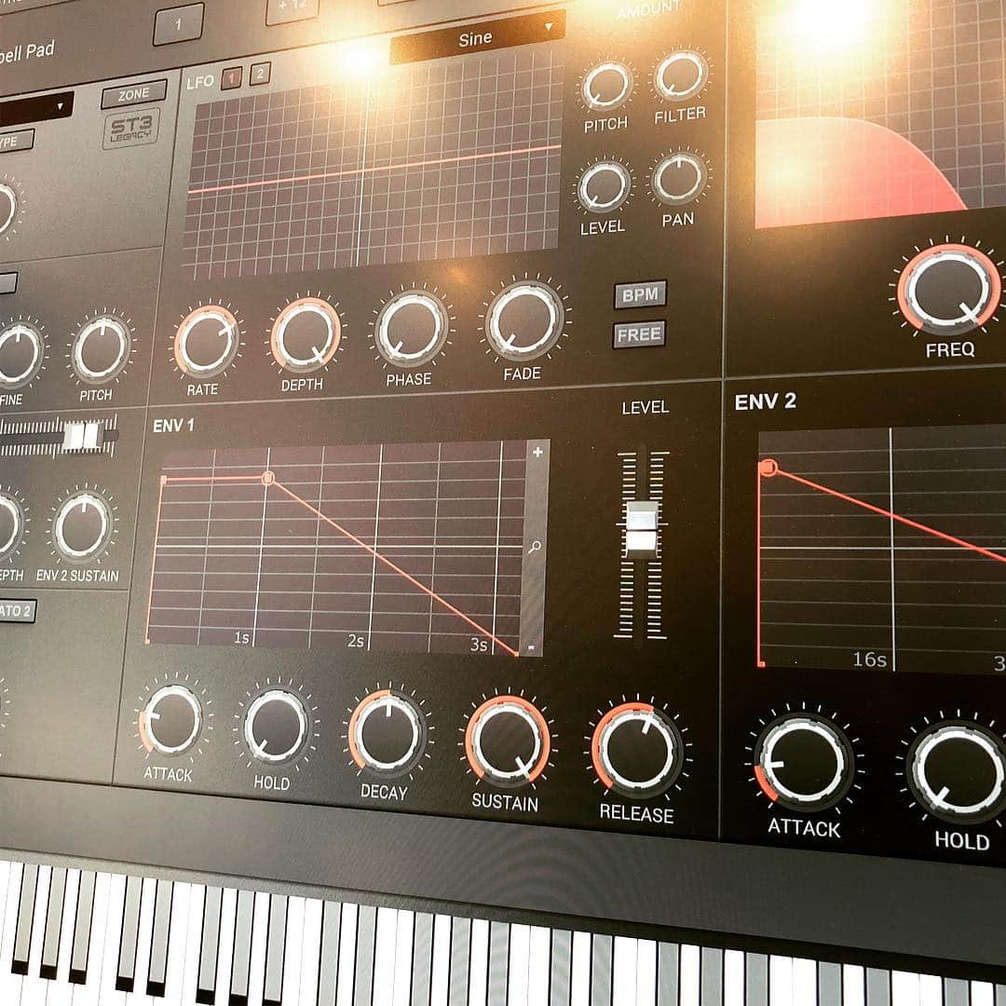Click the ENV 2 section title
The image size is (1006, 1006).
click(x=766, y=401)
